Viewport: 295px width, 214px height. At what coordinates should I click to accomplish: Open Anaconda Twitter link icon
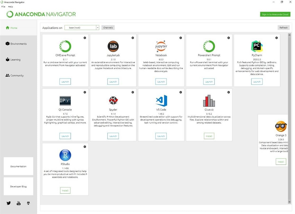pos(9,203)
